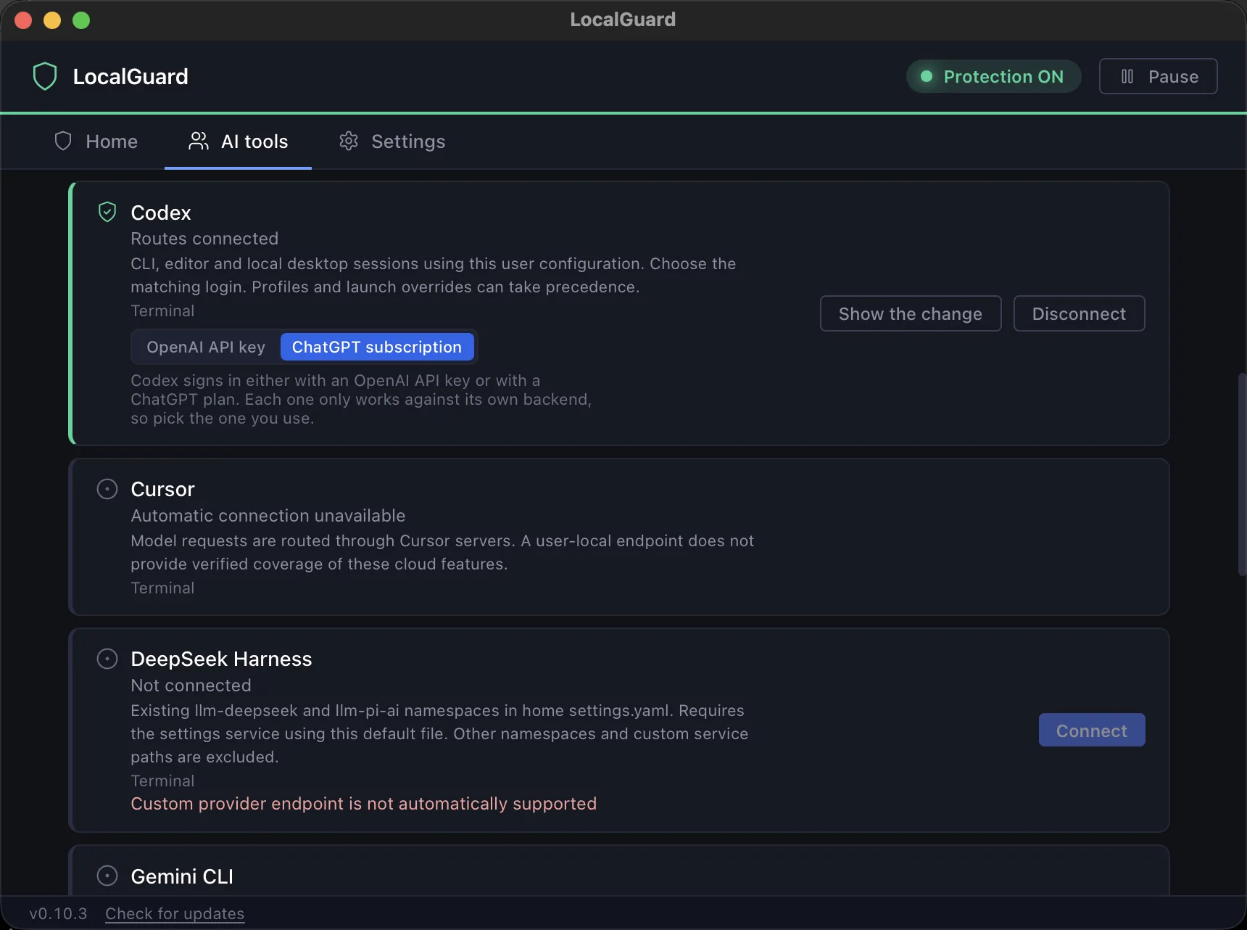Click the Cursor servers description text
Screen dimensions: 1247x930
(x=442, y=552)
